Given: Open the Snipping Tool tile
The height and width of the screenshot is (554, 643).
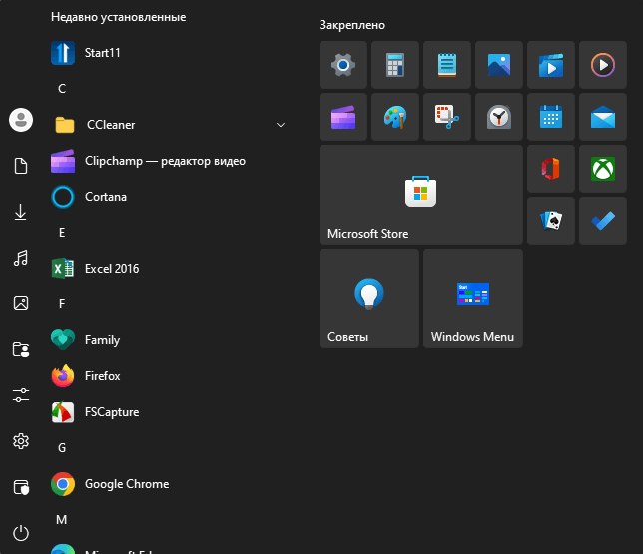Looking at the screenshot, I should 447,117.
